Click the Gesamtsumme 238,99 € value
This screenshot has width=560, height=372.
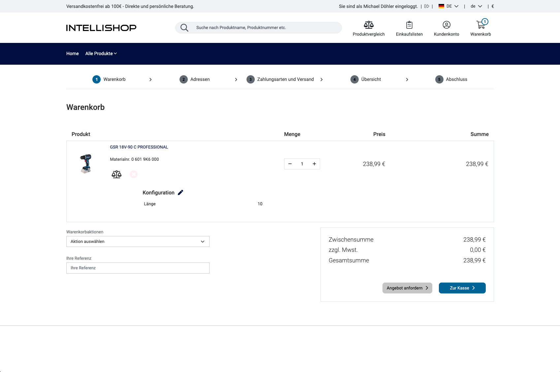pyautogui.click(x=474, y=260)
